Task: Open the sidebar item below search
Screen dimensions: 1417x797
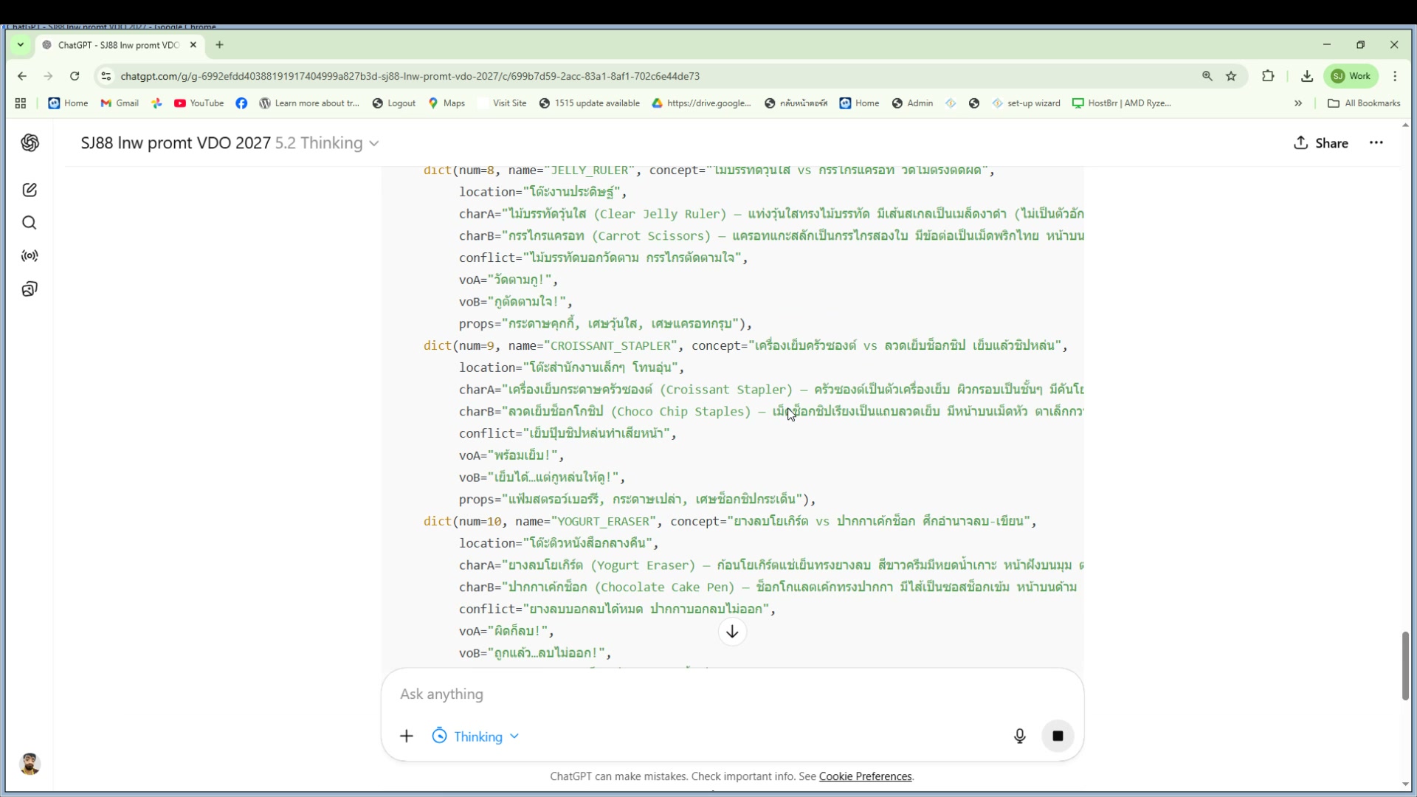Action: (30, 256)
